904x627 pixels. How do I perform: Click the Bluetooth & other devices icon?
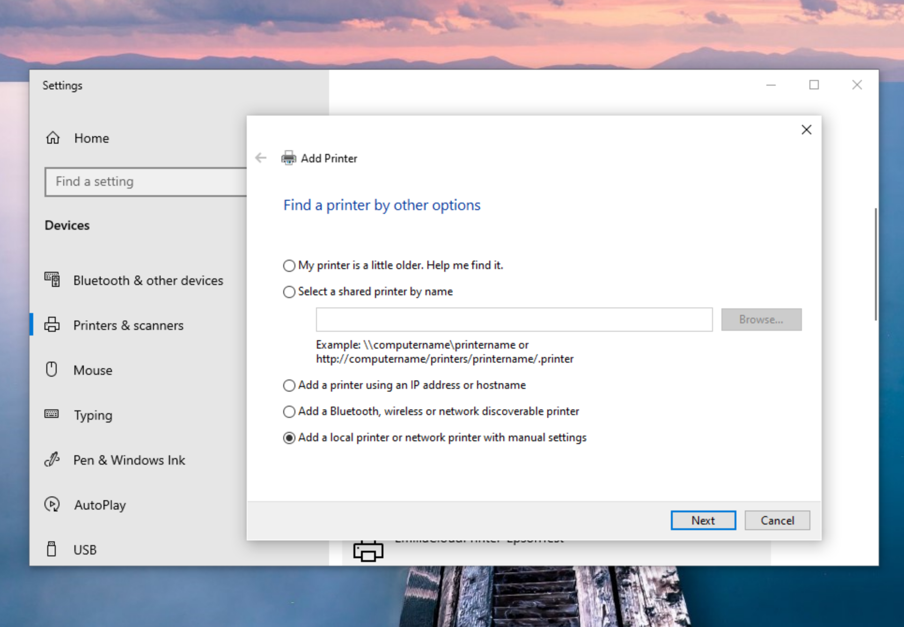(52, 280)
